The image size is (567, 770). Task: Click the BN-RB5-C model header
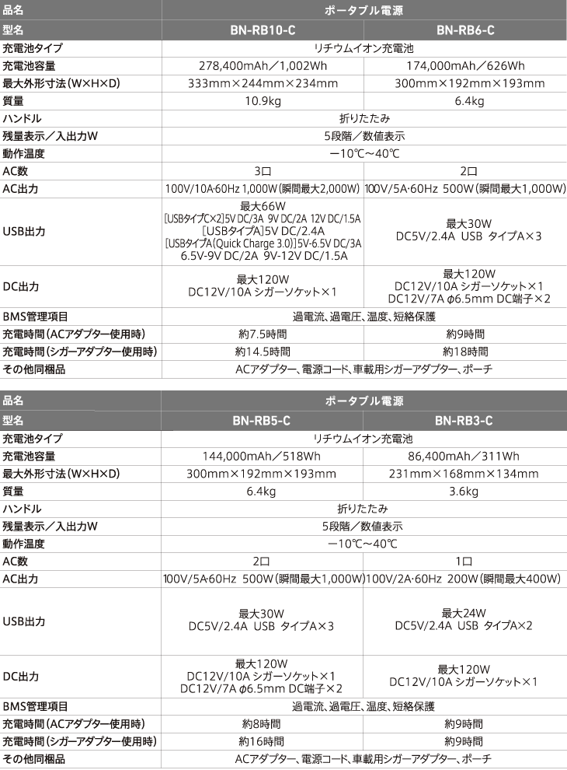pos(263,421)
